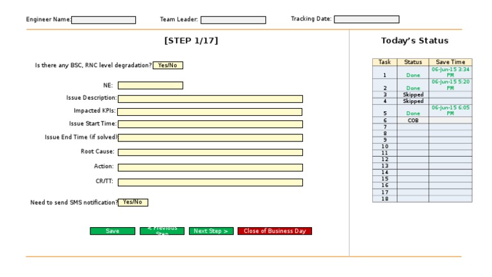Viewport: 492px width, 277px height.
Task: Select the Task column header
Action: [x=384, y=61]
